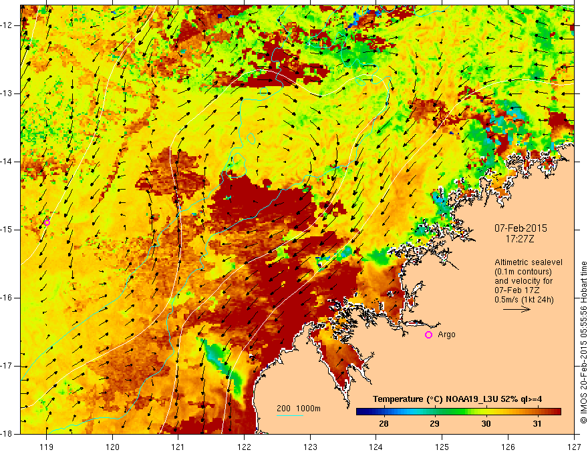Click longitude axis label "119"
The image size is (588, 454).
click(x=47, y=447)
